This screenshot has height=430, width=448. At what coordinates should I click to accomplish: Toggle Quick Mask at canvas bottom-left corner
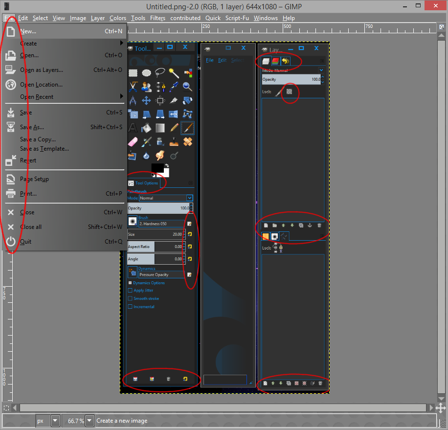point(6,408)
